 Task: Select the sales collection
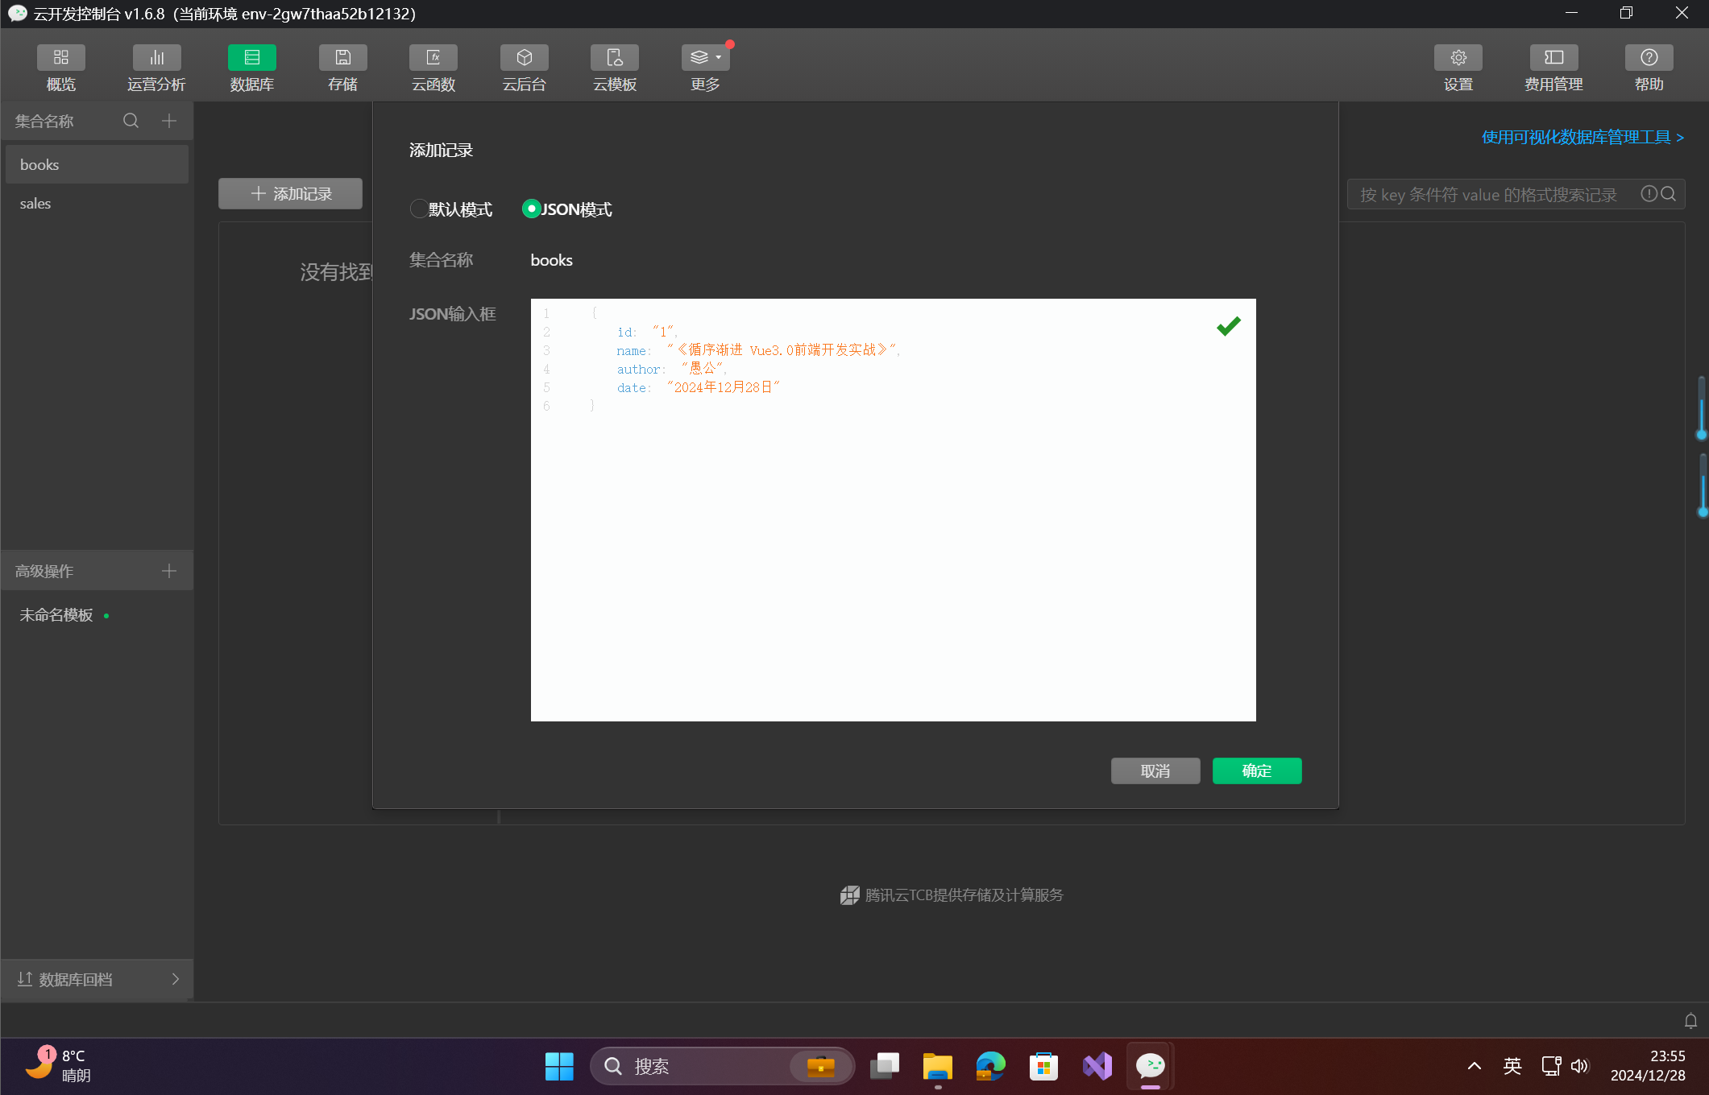point(35,204)
